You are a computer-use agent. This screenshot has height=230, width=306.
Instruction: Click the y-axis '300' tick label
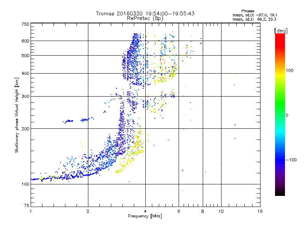25,97
